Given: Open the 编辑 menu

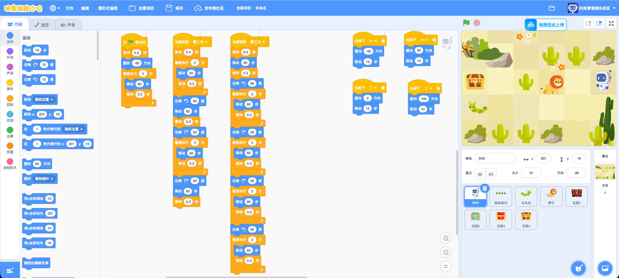Looking at the screenshot, I should point(85,8).
